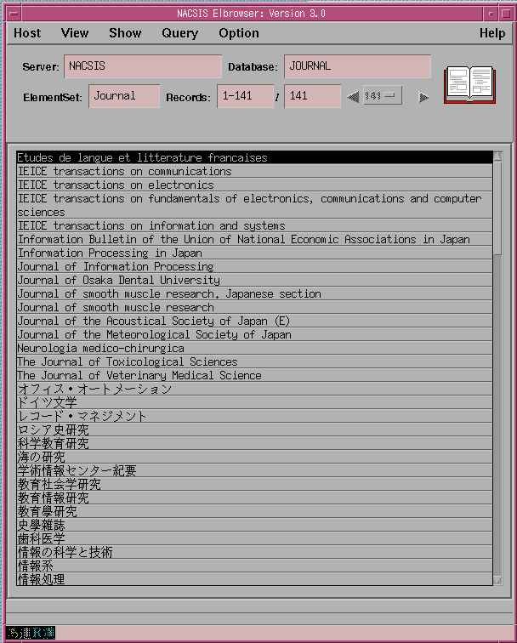Select Information Processing in Japan
The width and height of the screenshot is (517, 643).
(x=254, y=253)
